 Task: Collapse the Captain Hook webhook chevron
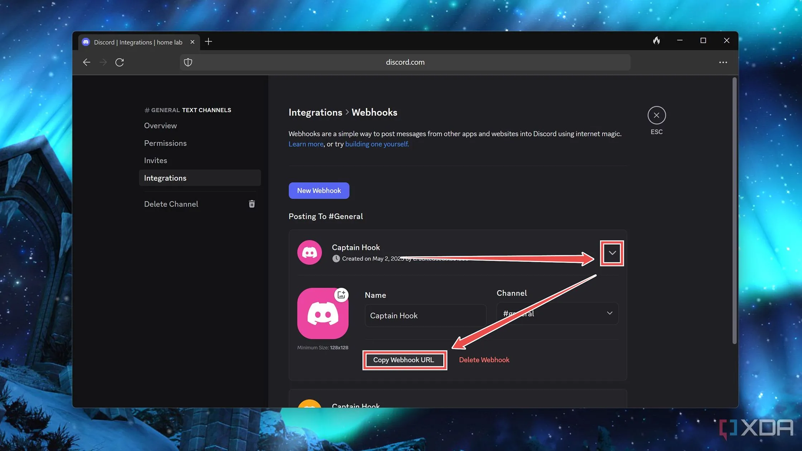(x=612, y=253)
